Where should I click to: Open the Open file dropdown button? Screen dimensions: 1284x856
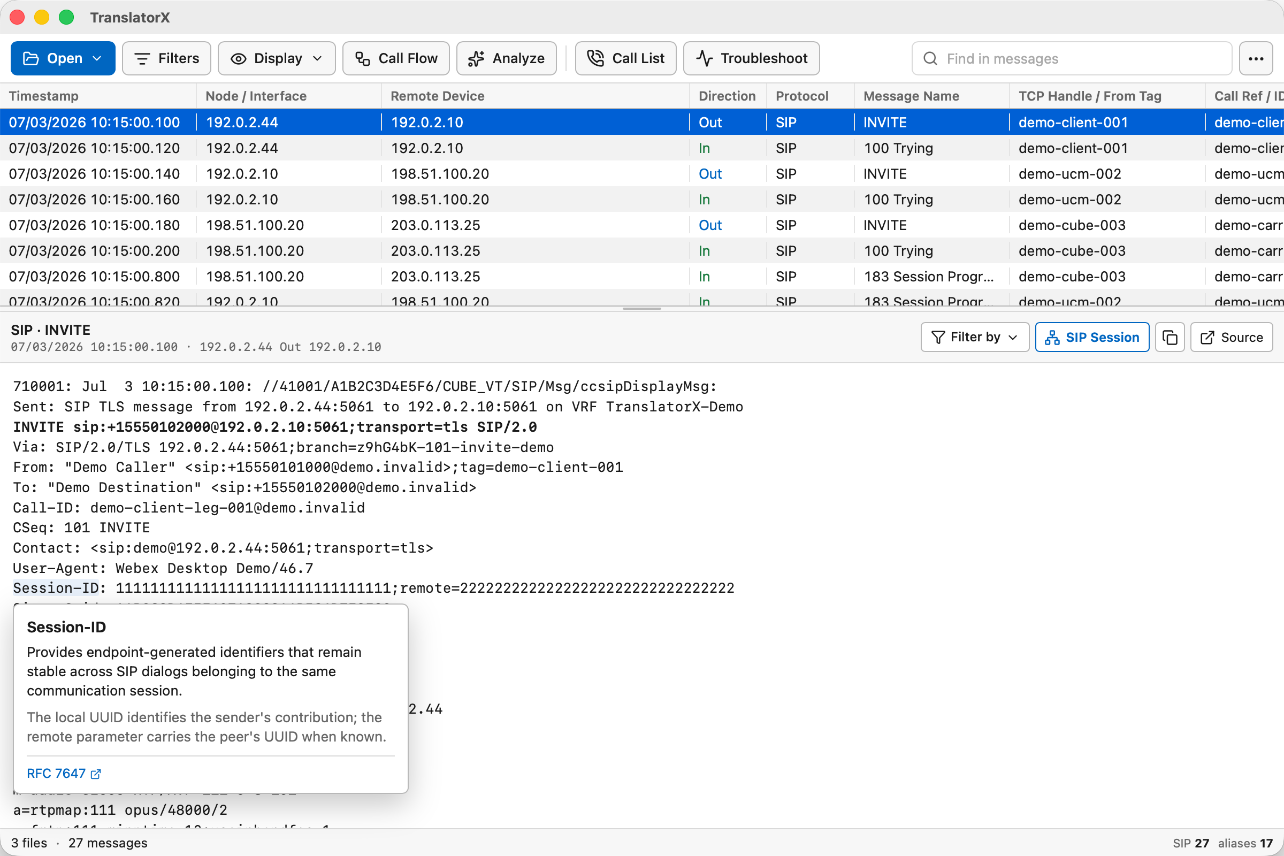coord(63,58)
